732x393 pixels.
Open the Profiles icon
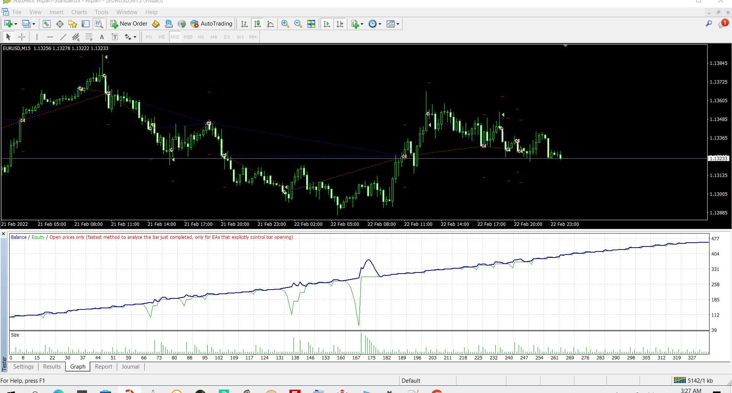(26, 24)
